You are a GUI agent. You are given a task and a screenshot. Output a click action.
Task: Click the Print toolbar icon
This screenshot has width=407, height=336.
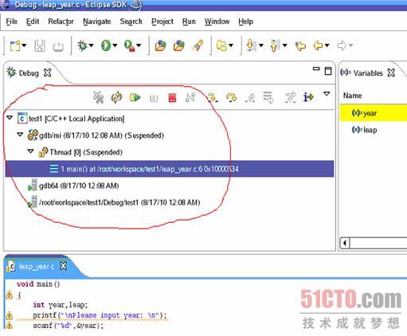58,46
